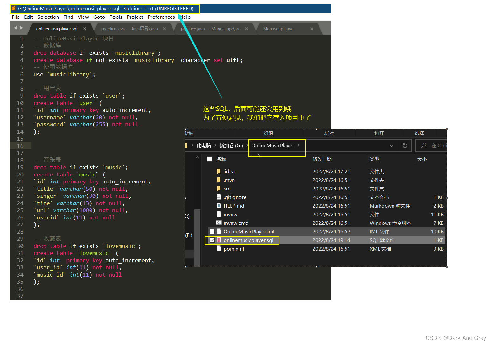Go to previous tab with left arrow
Screen dimensions: 491x344
point(16,28)
